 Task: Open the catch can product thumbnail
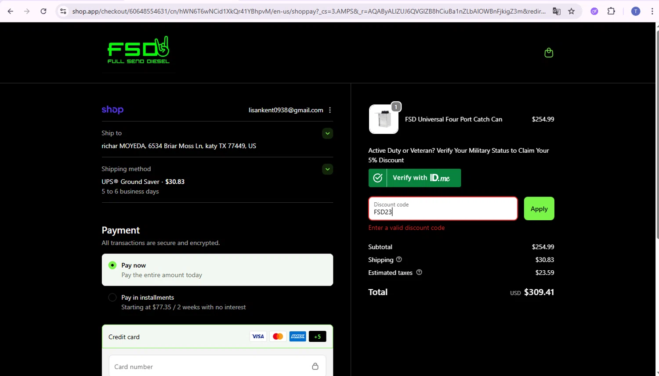coord(384,119)
